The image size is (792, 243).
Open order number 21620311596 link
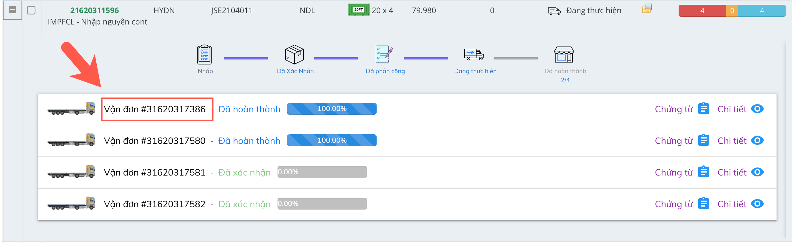click(94, 10)
